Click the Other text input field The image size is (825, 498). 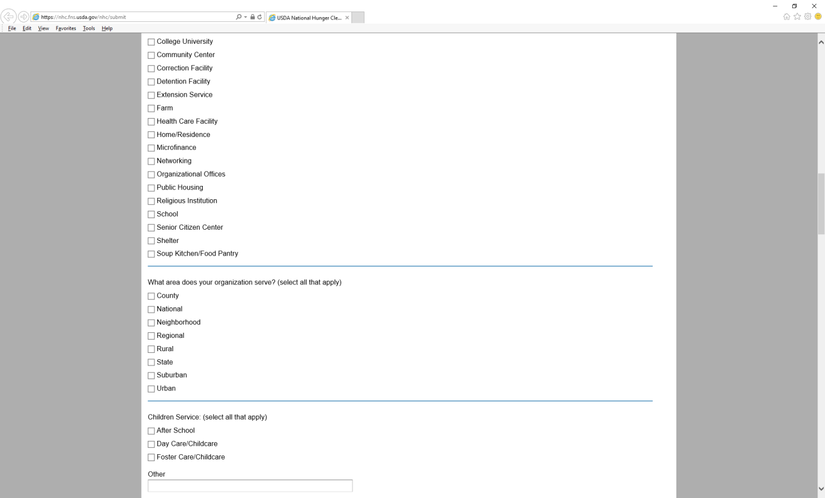250,486
